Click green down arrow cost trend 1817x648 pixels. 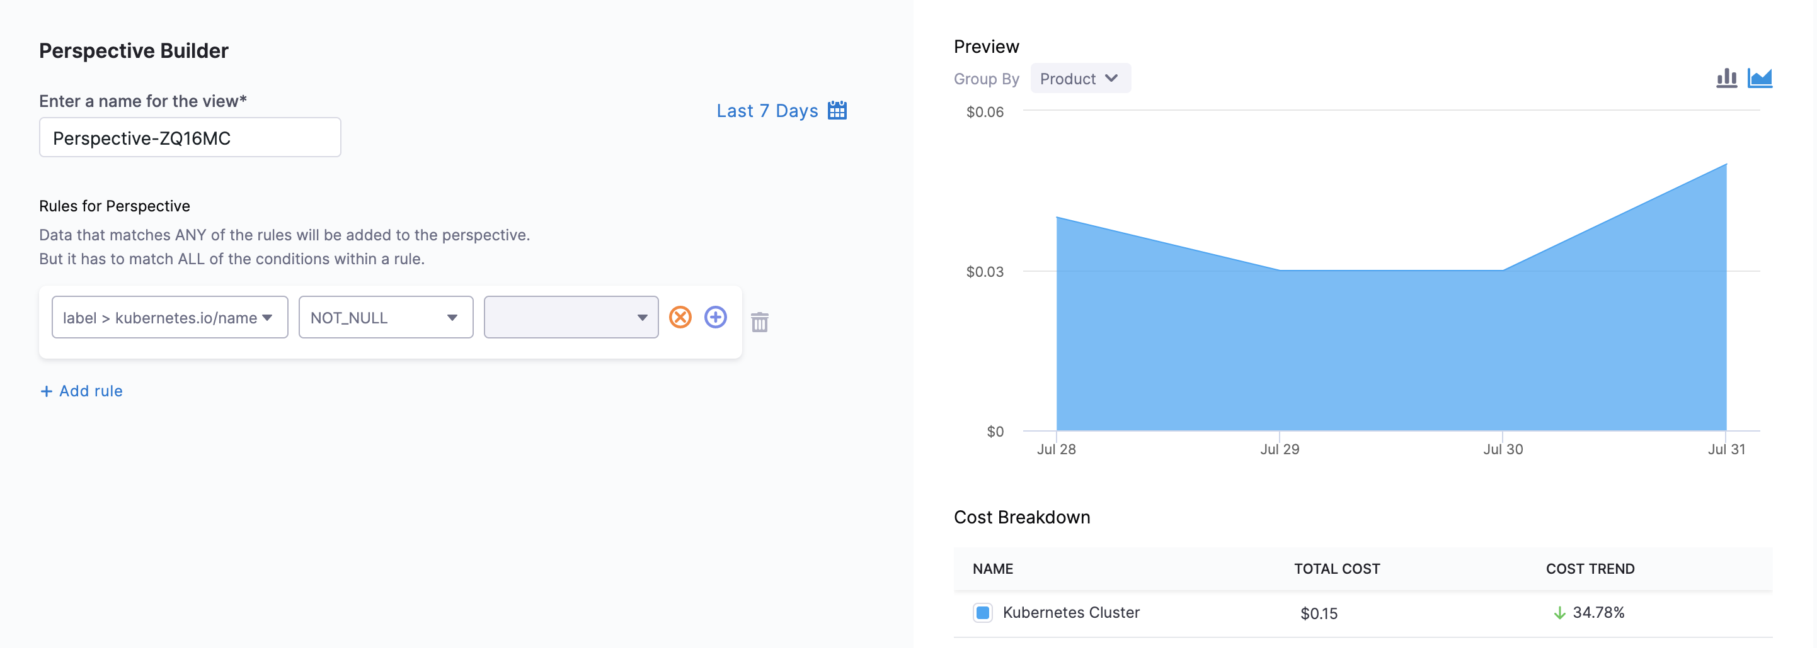[x=1559, y=613]
